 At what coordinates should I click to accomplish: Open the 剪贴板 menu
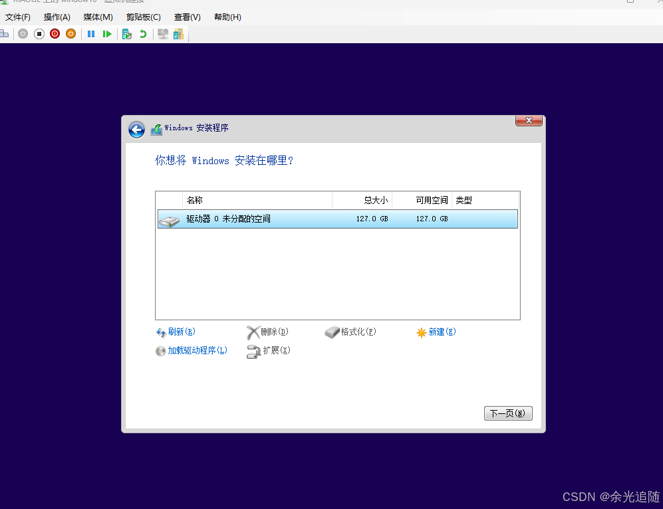click(143, 17)
